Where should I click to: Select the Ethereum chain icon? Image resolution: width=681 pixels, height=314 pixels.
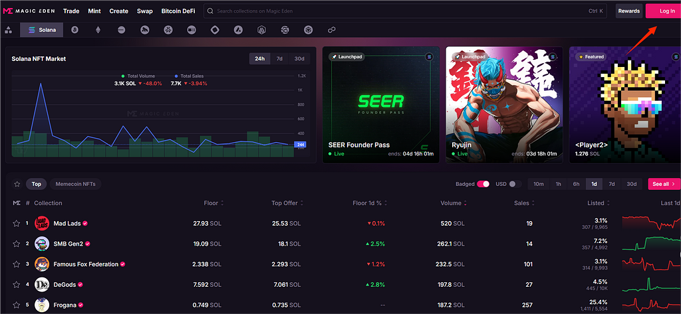pyautogui.click(x=98, y=30)
